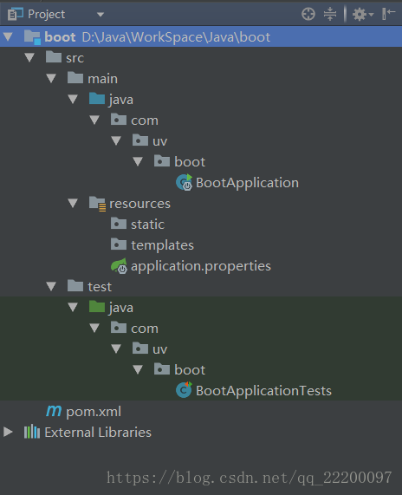Screen dimensions: 402x495
Task: Click the application.properties Spring leaf icon
Action: (x=119, y=266)
